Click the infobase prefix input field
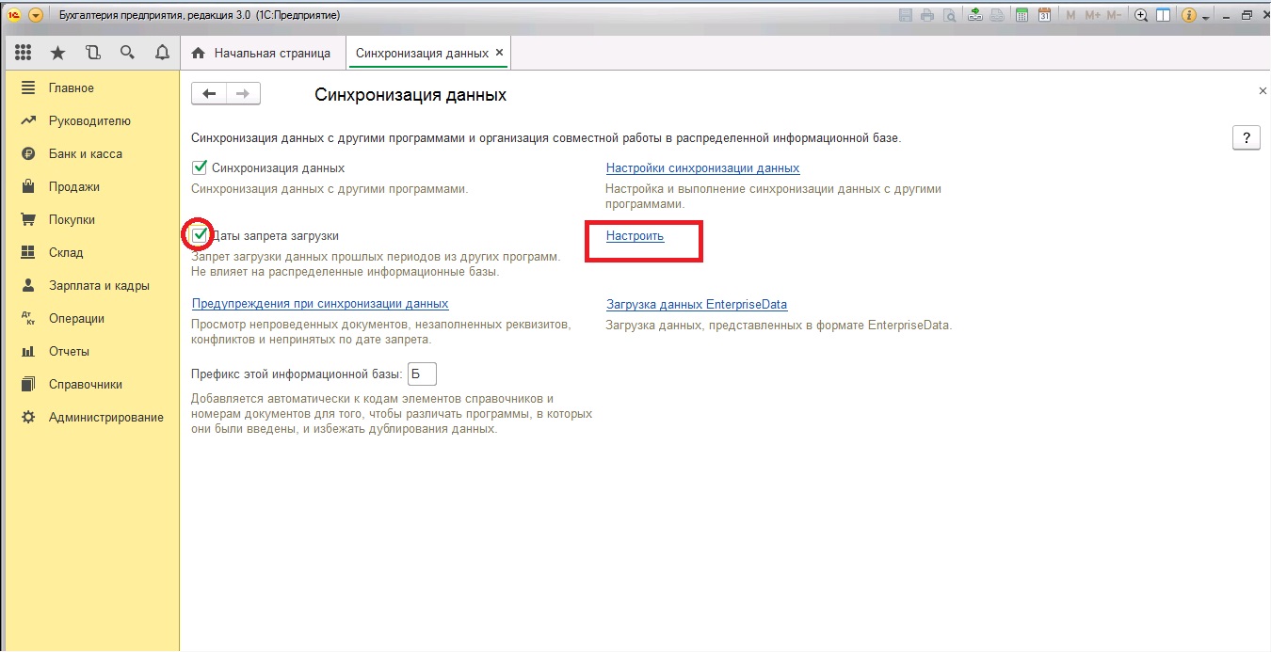Screen dimensions: 1271x652 click(422, 374)
